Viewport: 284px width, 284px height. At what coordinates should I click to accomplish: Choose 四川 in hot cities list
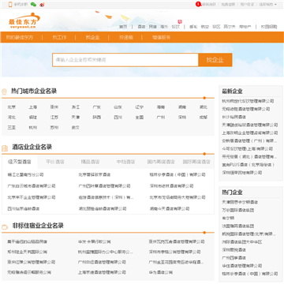[118, 118]
